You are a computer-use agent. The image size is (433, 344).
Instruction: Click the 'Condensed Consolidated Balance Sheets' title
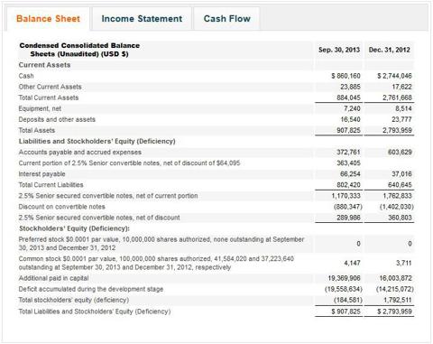coord(79,50)
